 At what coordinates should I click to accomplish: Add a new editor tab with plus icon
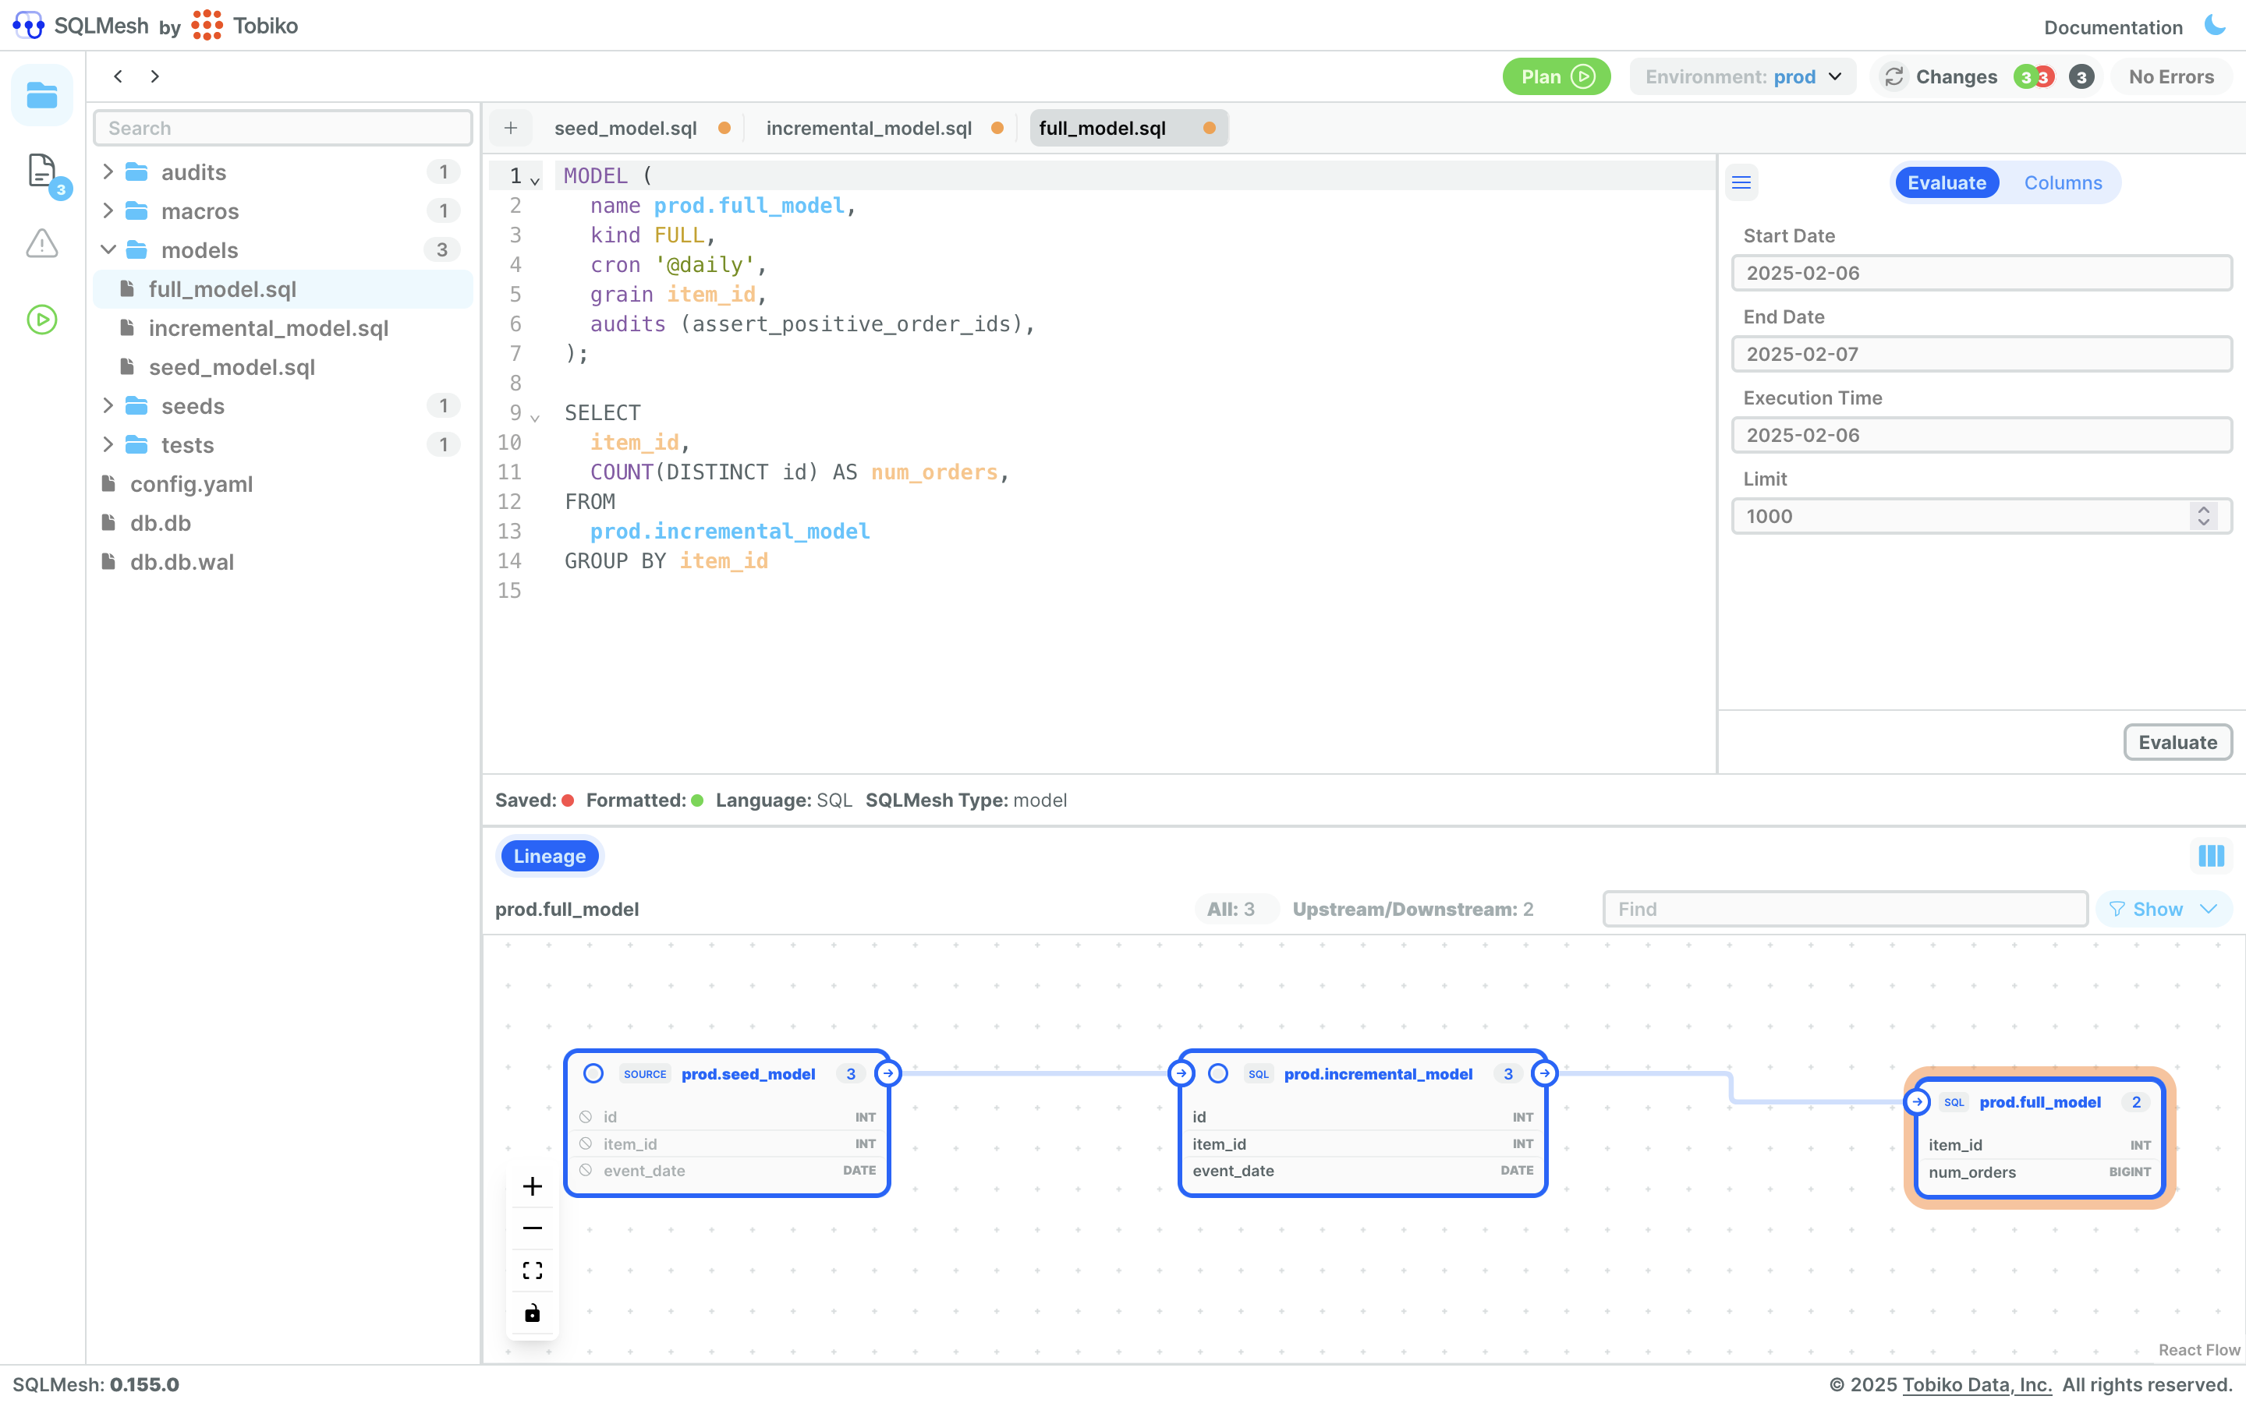tap(511, 128)
